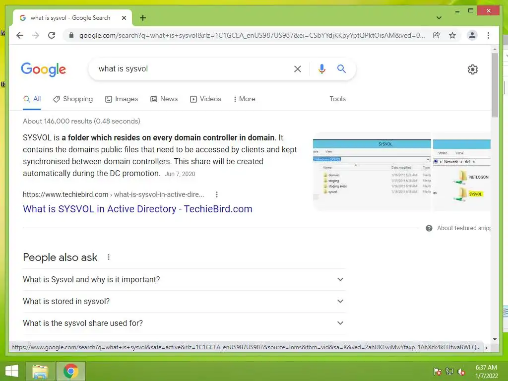Image resolution: width=508 pixels, height=381 pixels.
Task: Open the More search categories menu
Action: click(x=244, y=99)
